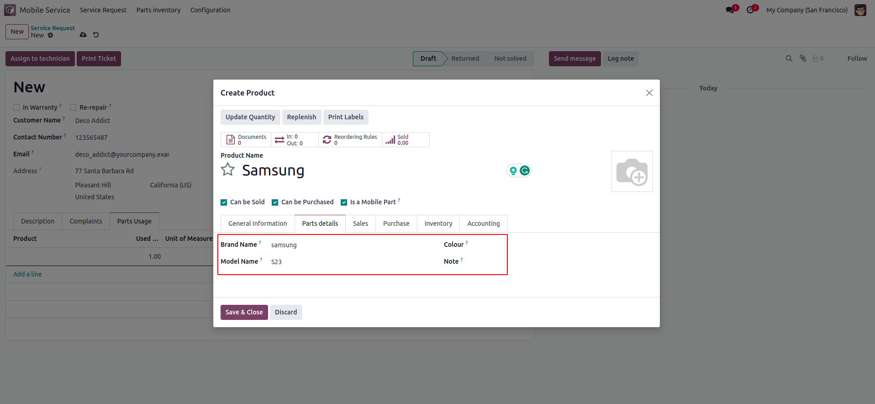Viewport: 875px width, 404px height.
Task: Uncheck Can be Sold
Action: [x=224, y=202]
